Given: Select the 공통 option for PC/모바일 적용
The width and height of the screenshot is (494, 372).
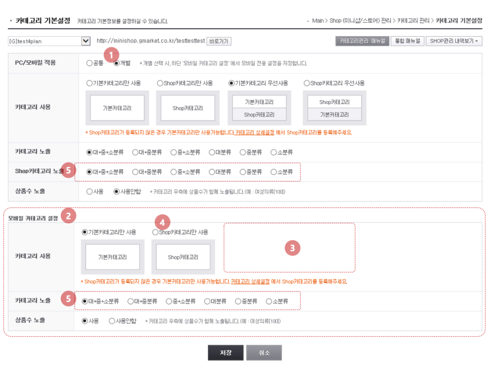Looking at the screenshot, I should (90, 63).
